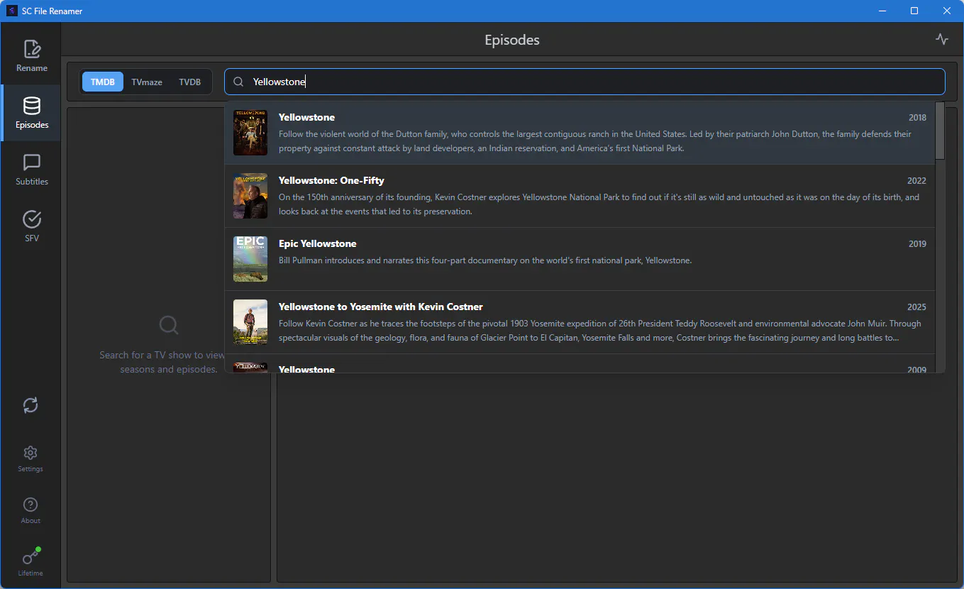This screenshot has width=964, height=589.
Task: Click the Dutton family description text
Action: tap(595, 141)
